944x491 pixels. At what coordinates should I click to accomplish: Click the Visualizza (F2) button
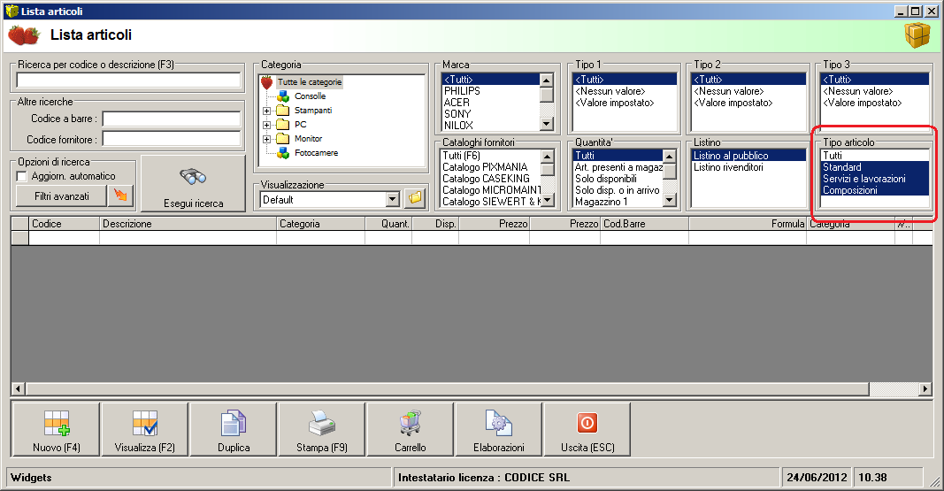pyautogui.click(x=144, y=429)
